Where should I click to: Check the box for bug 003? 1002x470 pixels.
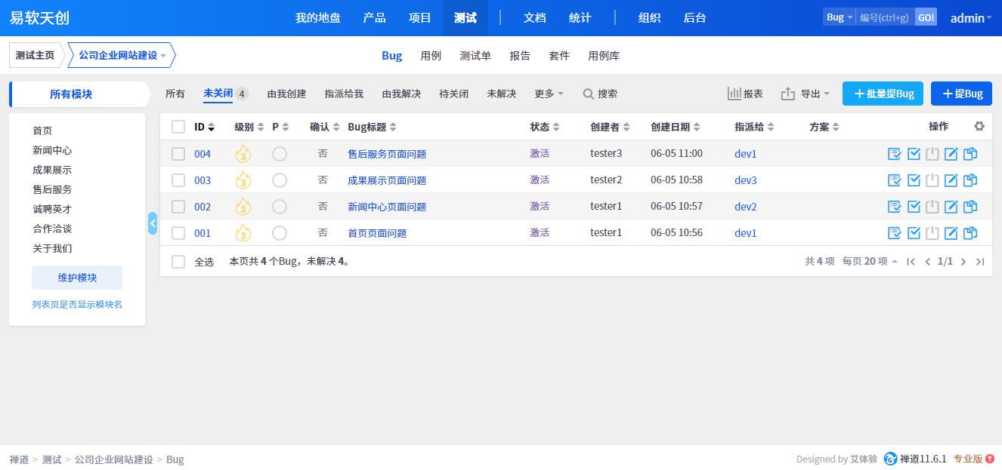178,180
